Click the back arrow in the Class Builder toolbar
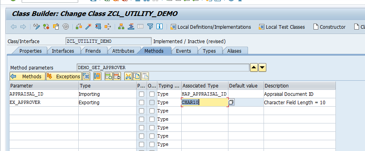The width and height of the screenshot is (365, 151). point(14,27)
